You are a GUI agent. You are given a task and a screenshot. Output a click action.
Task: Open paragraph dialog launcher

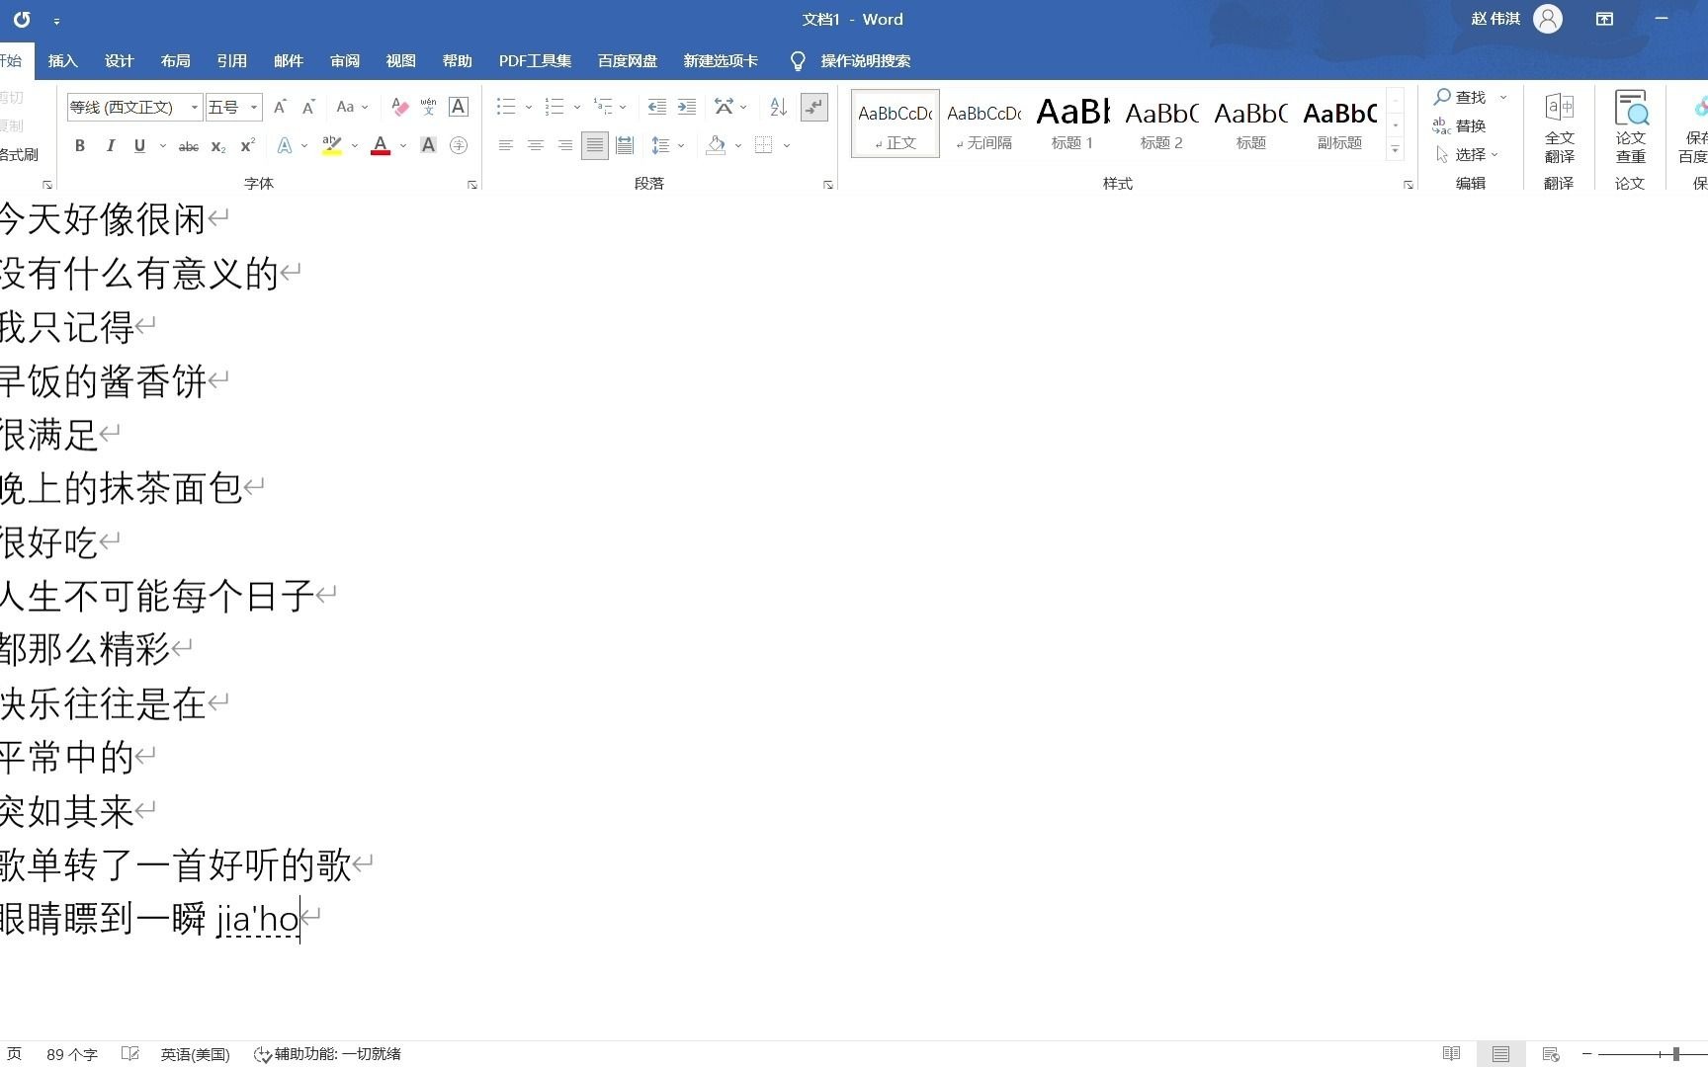click(828, 185)
